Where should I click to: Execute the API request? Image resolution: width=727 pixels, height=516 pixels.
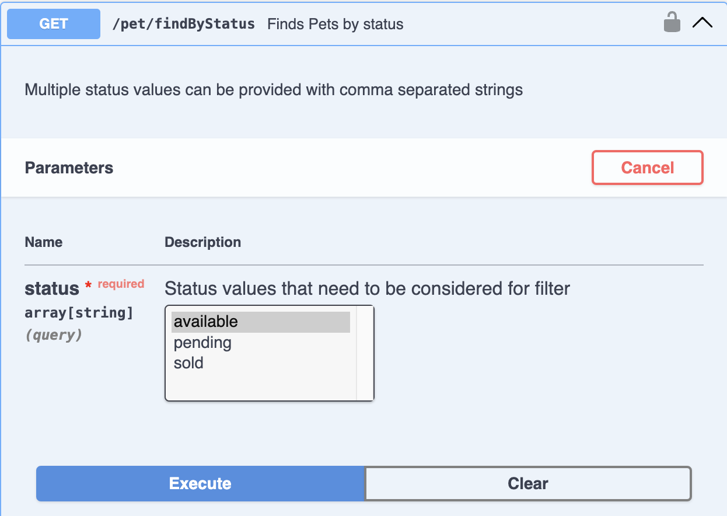tap(200, 483)
